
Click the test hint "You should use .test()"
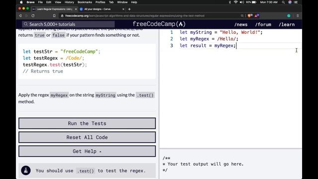[90, 171]
